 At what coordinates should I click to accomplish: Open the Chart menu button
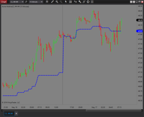[x=4, y=2]
